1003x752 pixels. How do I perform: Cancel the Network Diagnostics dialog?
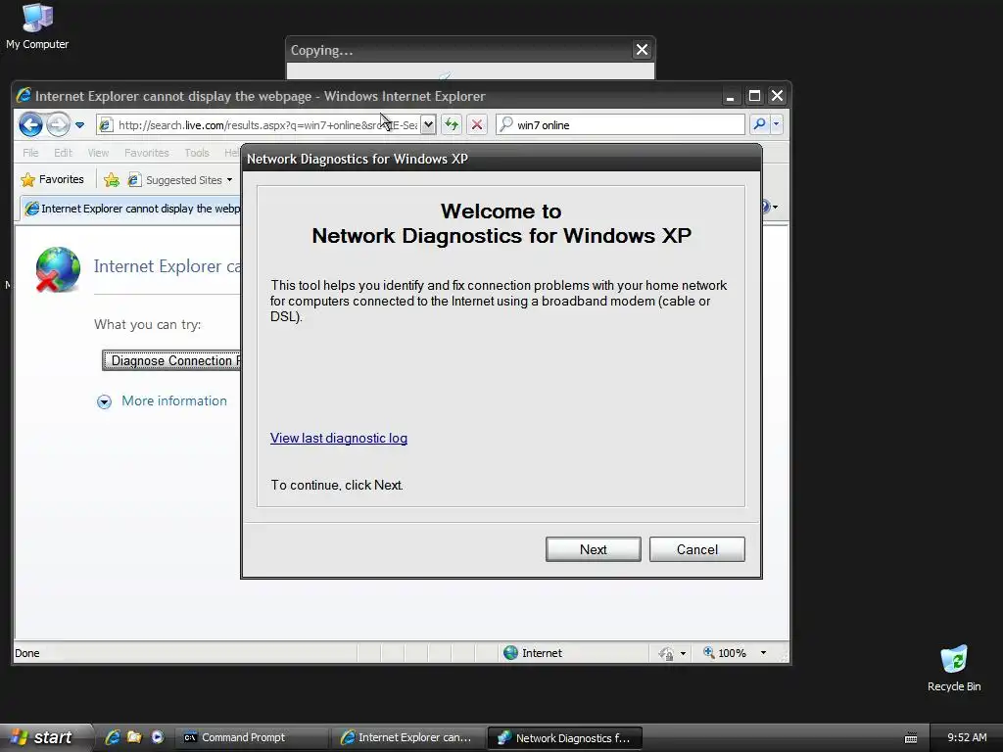[x=696, y=549]
